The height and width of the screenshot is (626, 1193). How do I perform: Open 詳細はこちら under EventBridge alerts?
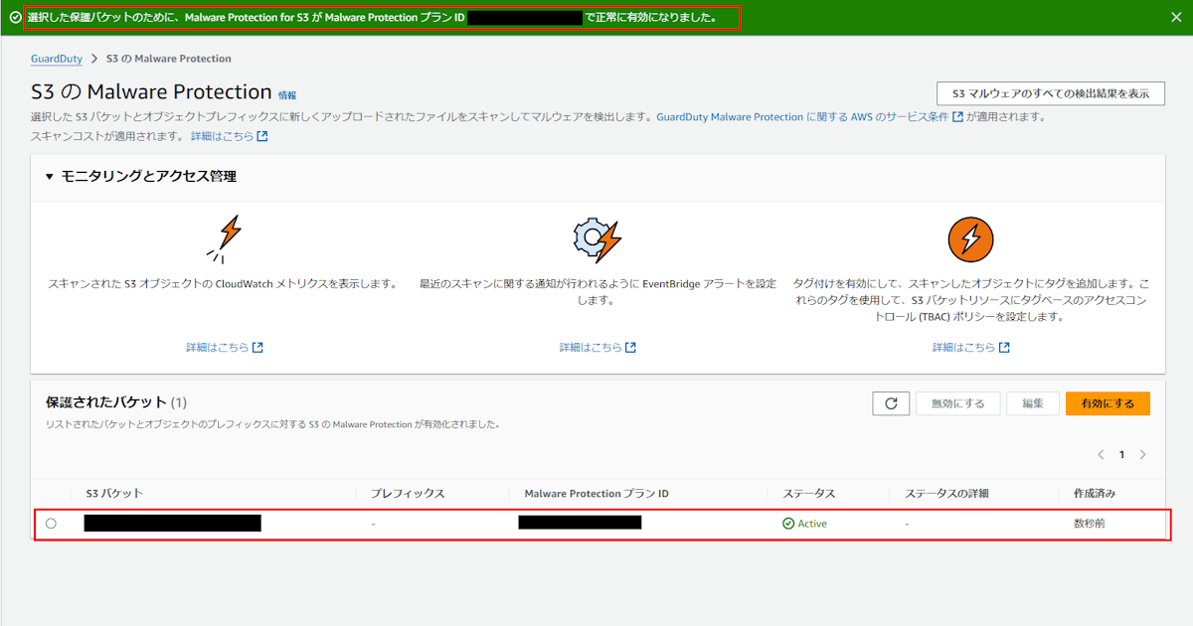point(591,348)
